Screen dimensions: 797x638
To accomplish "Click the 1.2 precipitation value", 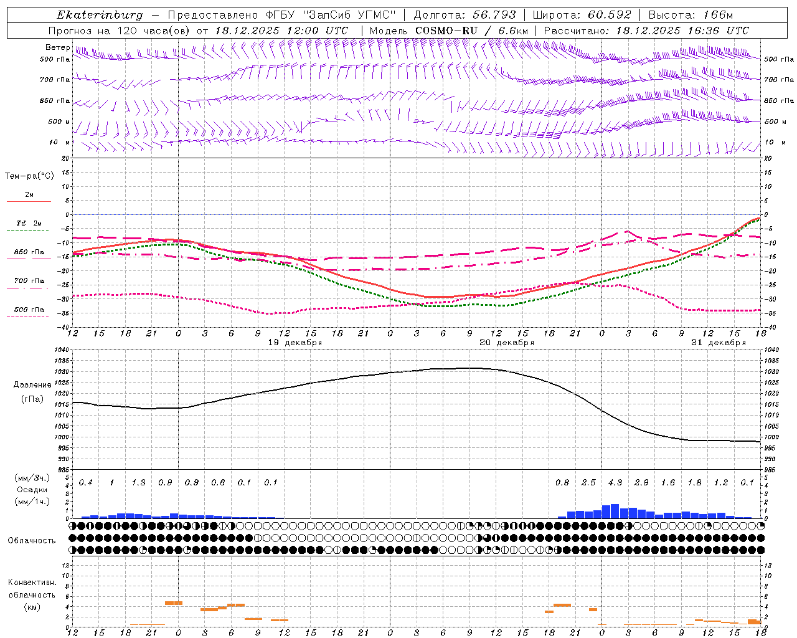I will (x=721, y=483).
